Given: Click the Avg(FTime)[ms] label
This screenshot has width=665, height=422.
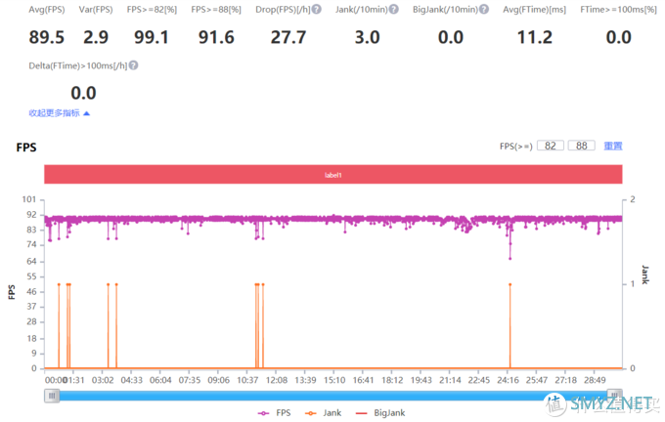Looking at the screenshot, I should (534, 10).
